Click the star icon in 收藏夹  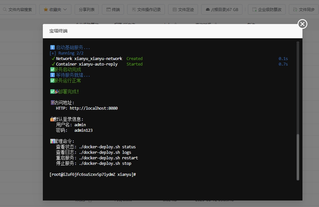[46, 9]
